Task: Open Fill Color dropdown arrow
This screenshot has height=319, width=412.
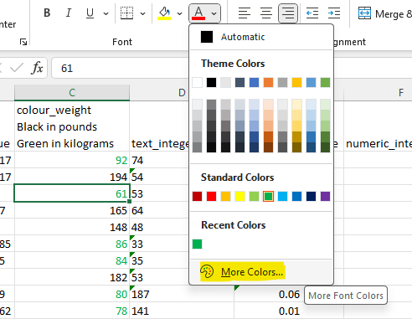Action: (179, 13)
